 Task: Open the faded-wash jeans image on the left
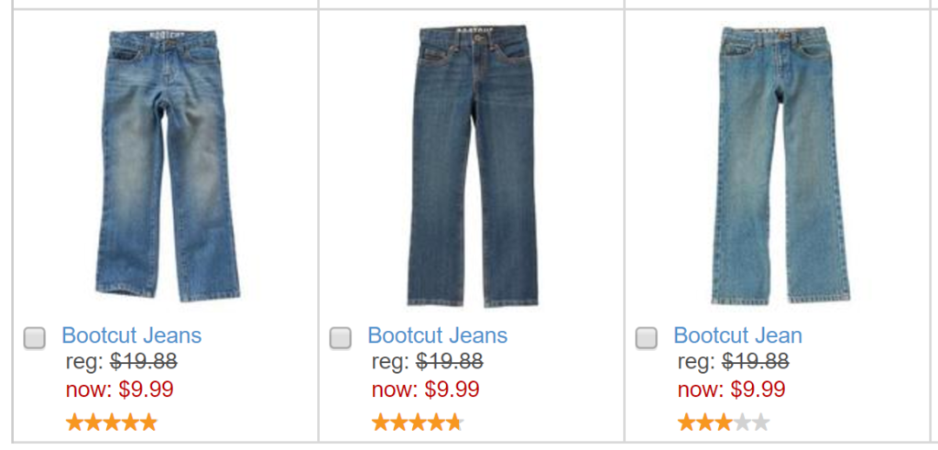(167, 165)
